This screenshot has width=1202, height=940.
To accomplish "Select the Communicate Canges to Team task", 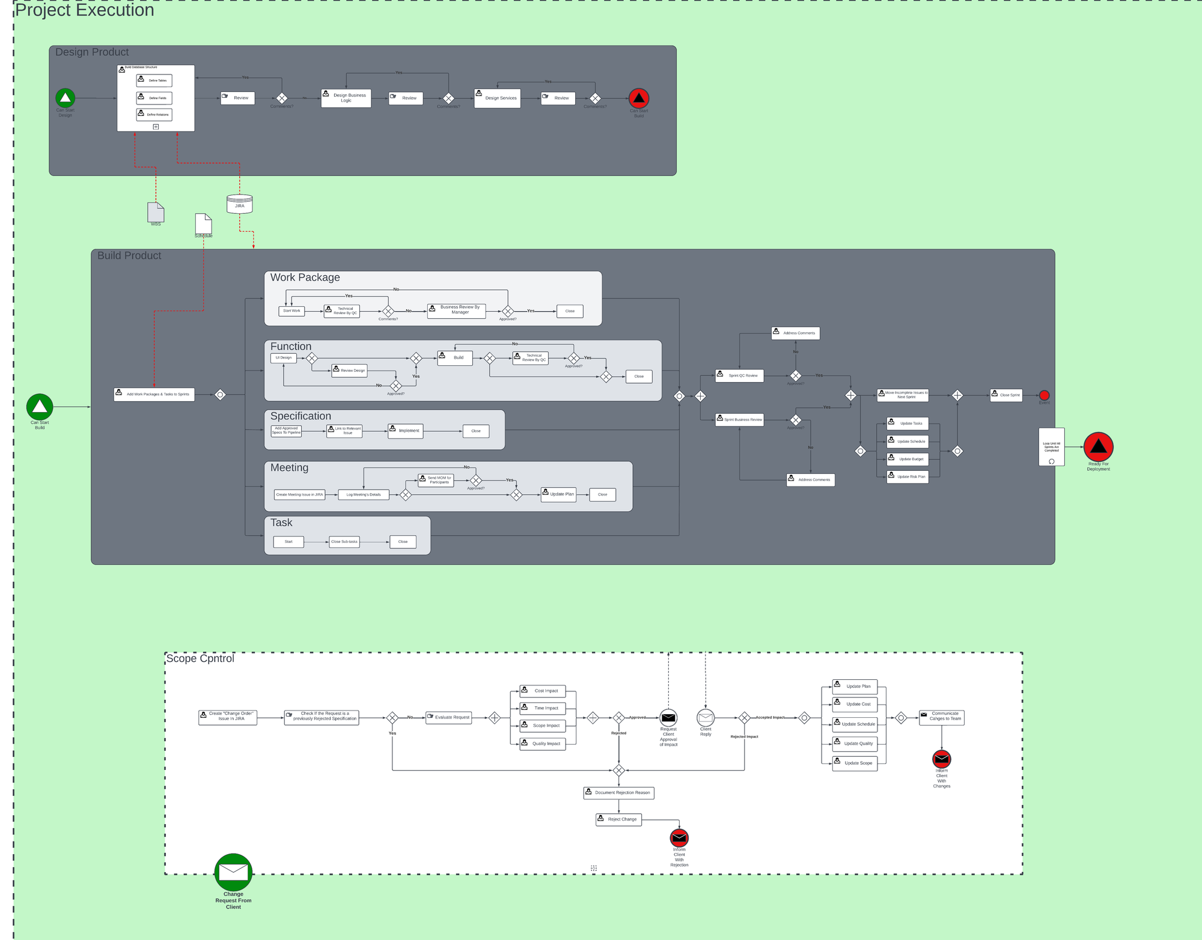I will [942, 717].
